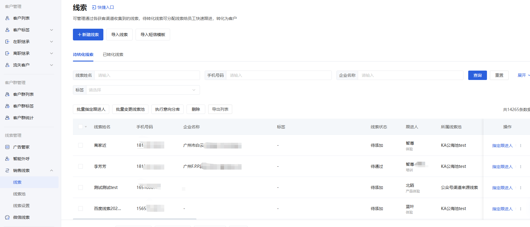Check the 离家近 row checkbox
Screen dimensions: 530x227
[81, 145]
